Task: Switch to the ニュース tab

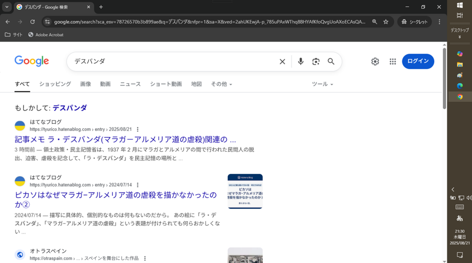Action: click(x=130, y=84)
